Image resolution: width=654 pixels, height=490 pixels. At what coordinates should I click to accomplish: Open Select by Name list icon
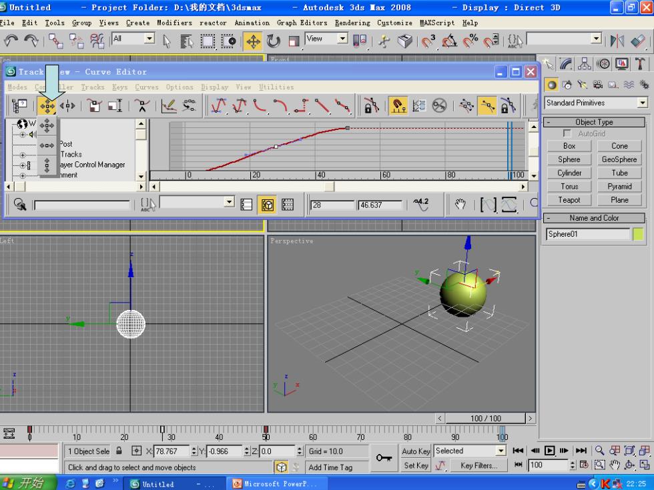(x=186, y=41)
